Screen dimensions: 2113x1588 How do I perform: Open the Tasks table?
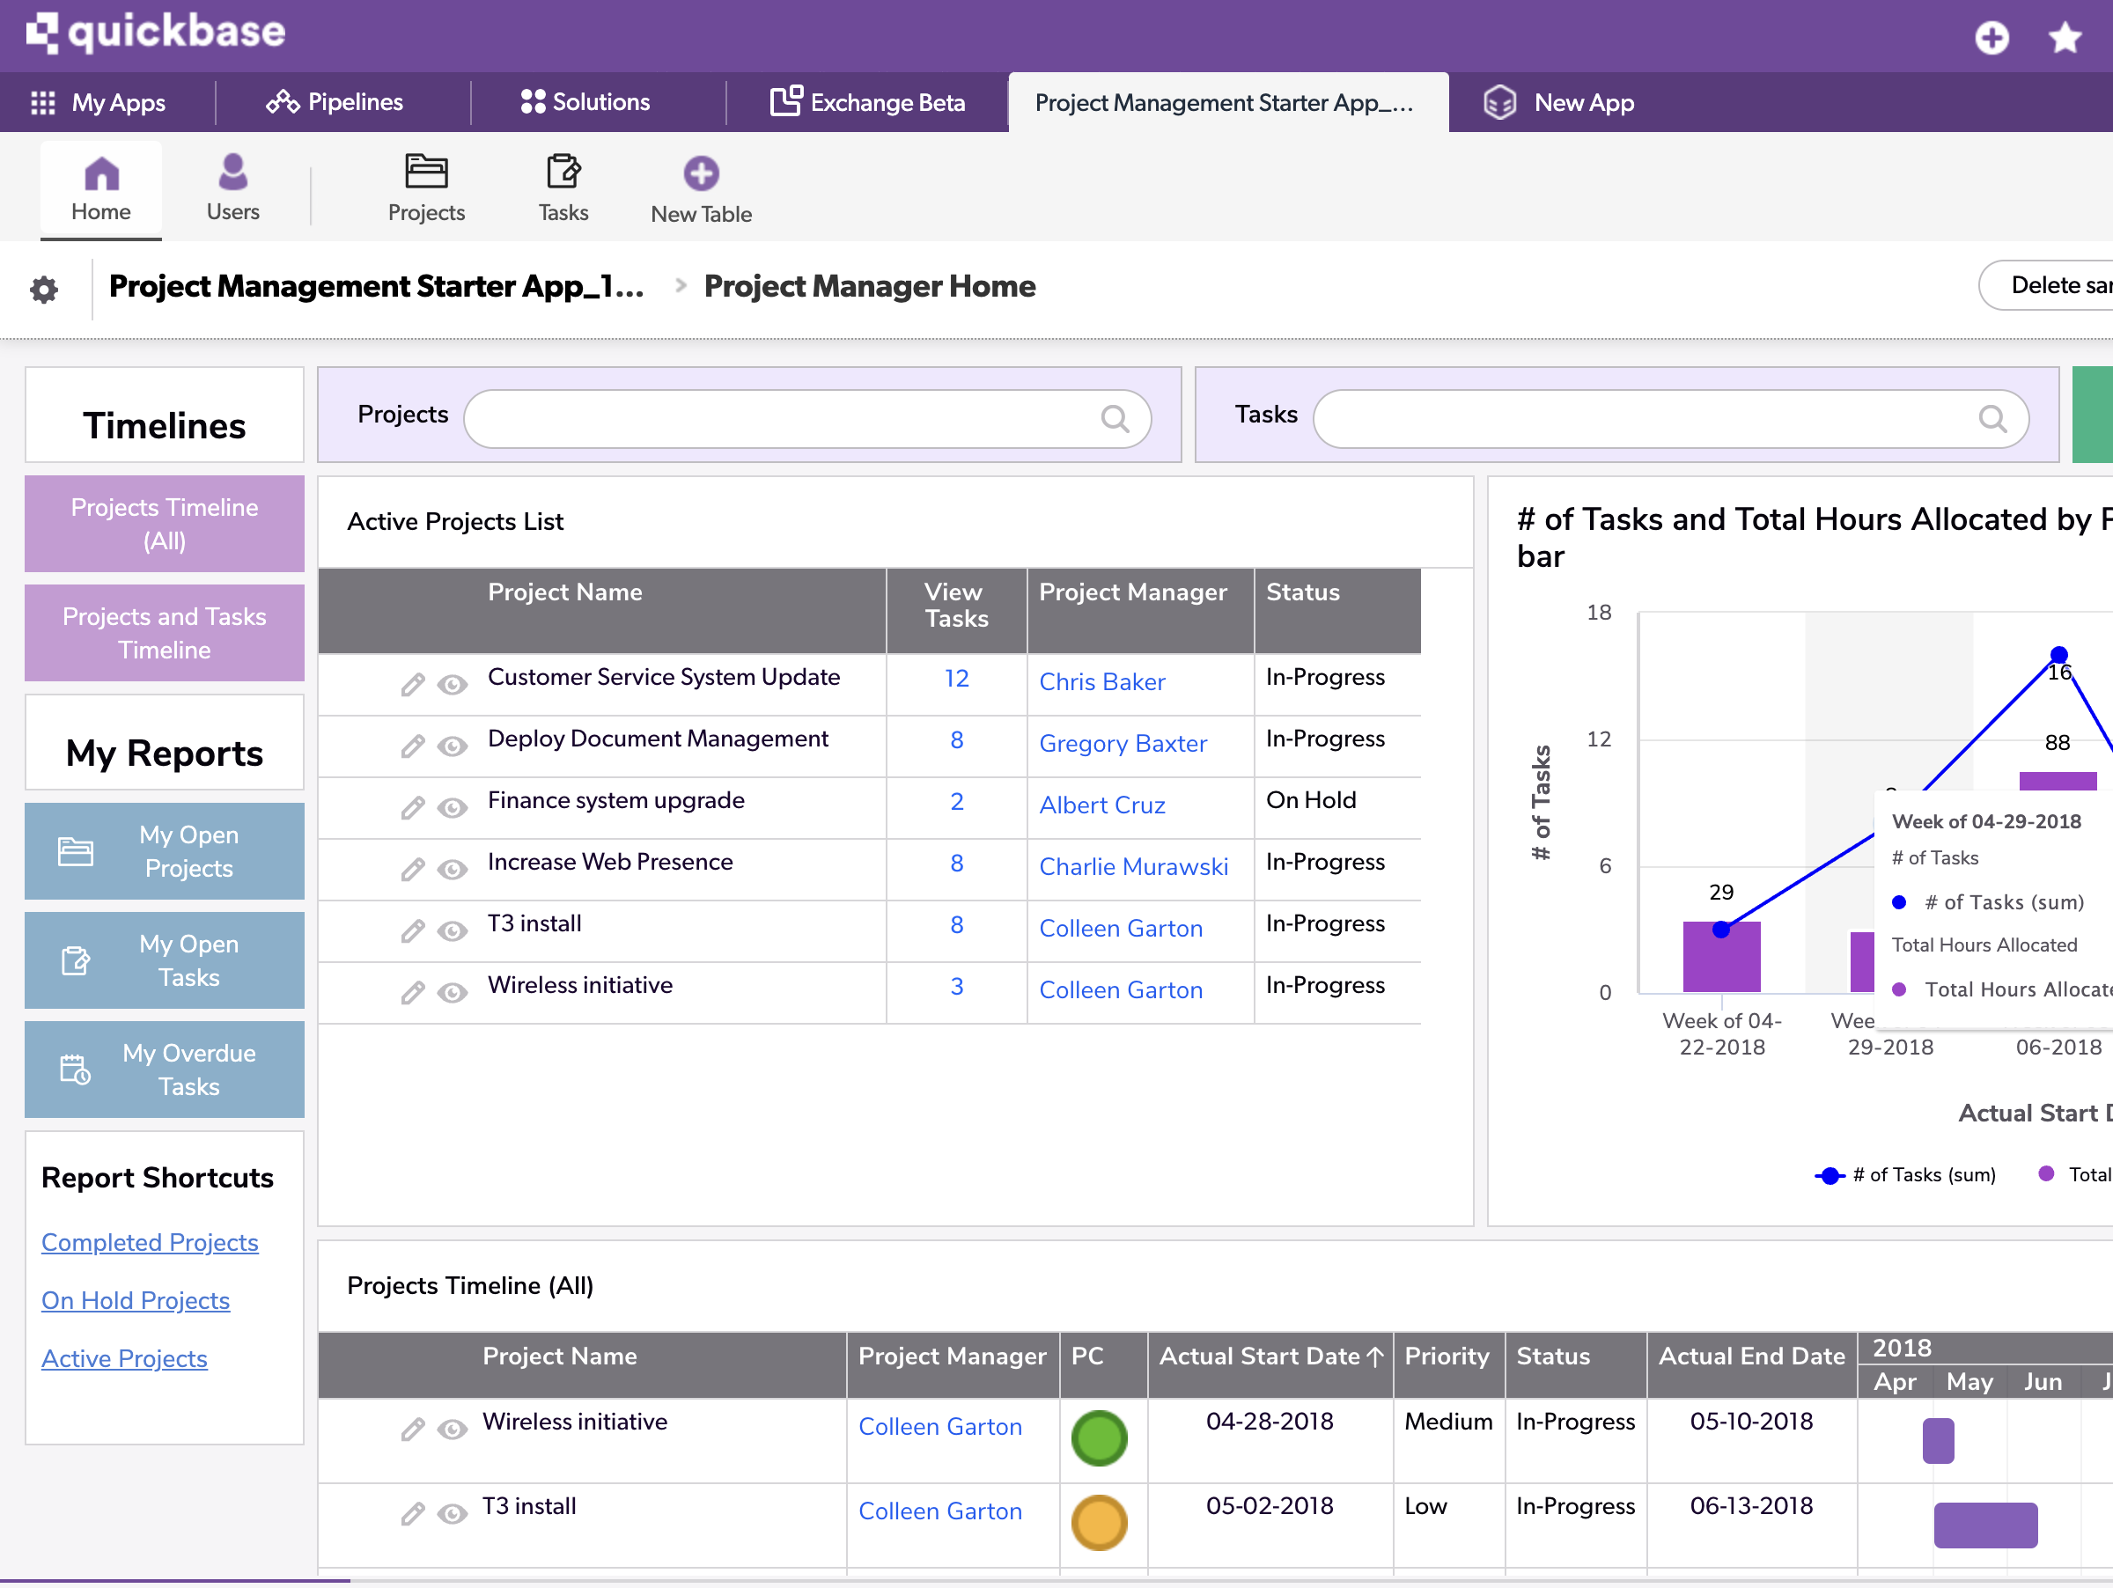[x=563, y=187]
